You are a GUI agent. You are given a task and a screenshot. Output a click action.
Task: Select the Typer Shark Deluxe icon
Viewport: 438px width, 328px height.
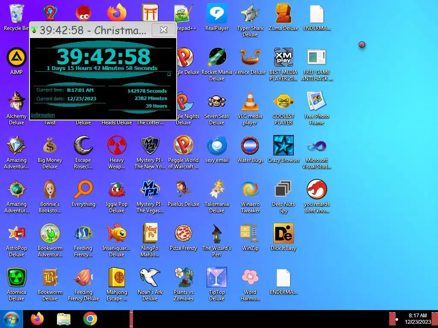click(250, 13)
